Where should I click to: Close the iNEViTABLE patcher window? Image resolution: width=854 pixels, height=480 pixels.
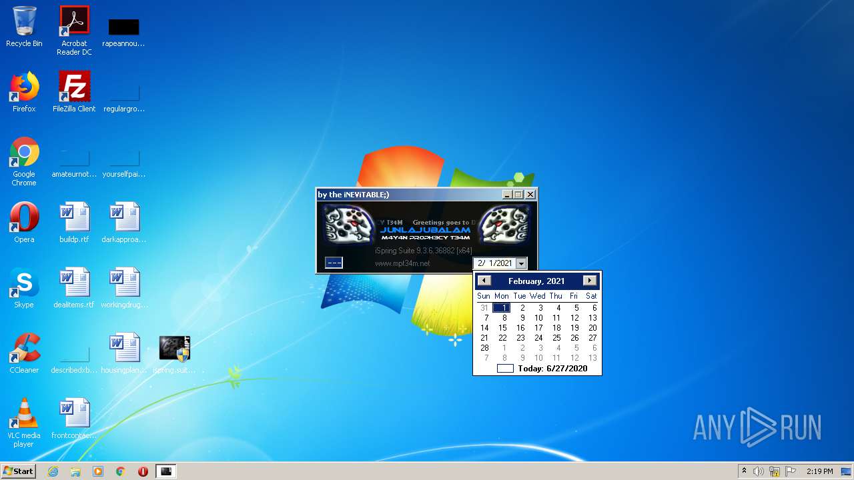tap(530, 195)
